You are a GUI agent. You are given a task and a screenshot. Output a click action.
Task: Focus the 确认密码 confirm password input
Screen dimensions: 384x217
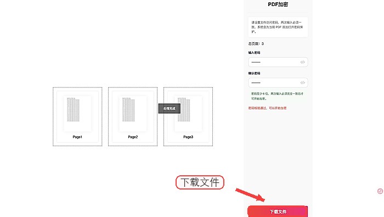click(x=278, y=83)
